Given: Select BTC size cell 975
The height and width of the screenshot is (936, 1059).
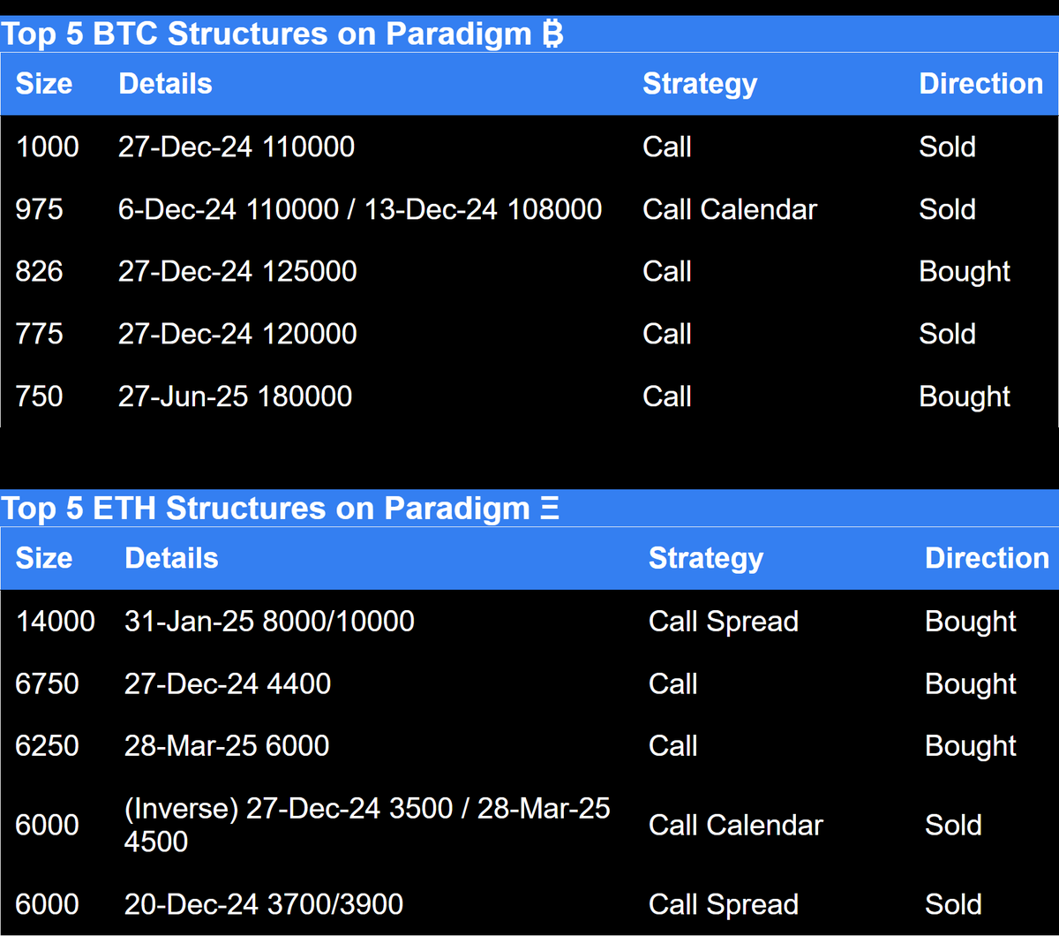Looking at the screenshot, I should click(40, 209).
